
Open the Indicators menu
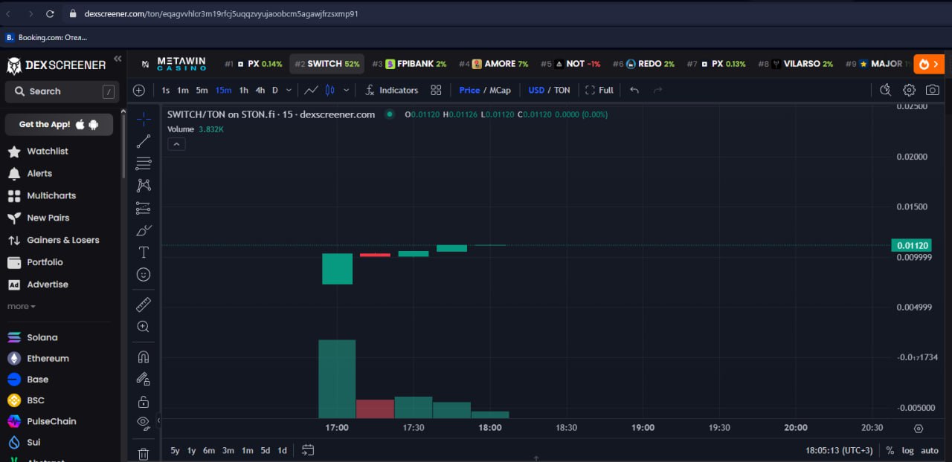tap(391, 90)
